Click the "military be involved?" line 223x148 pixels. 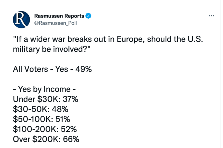coord(52,49)
